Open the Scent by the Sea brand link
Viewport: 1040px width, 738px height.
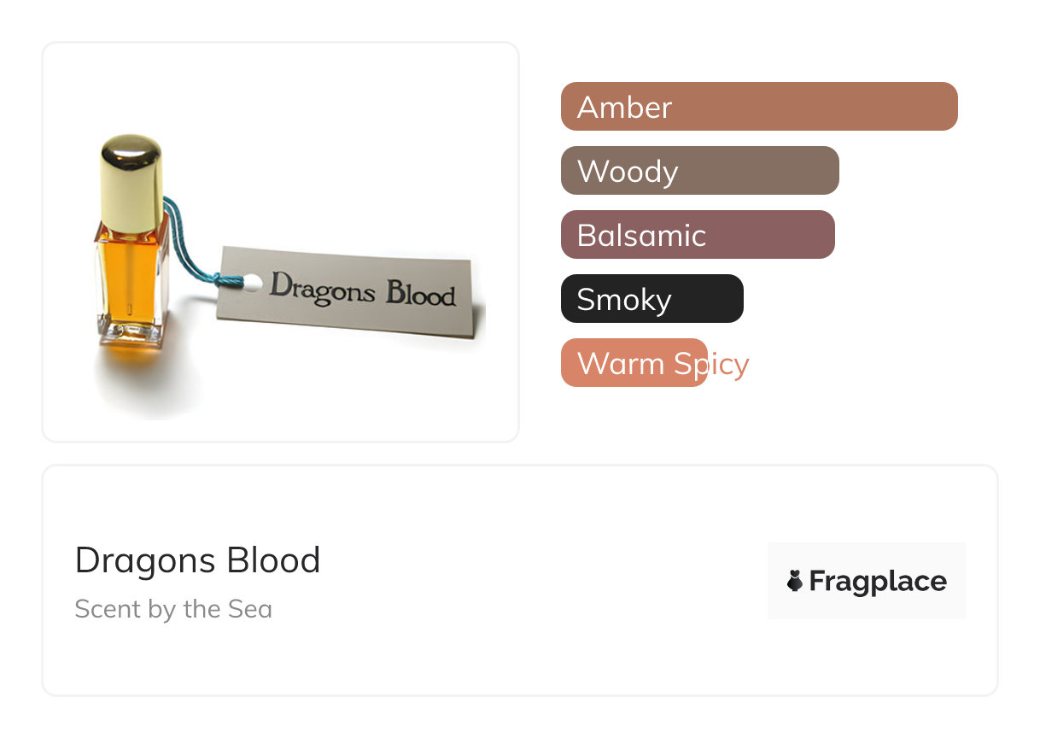point(173,609)
